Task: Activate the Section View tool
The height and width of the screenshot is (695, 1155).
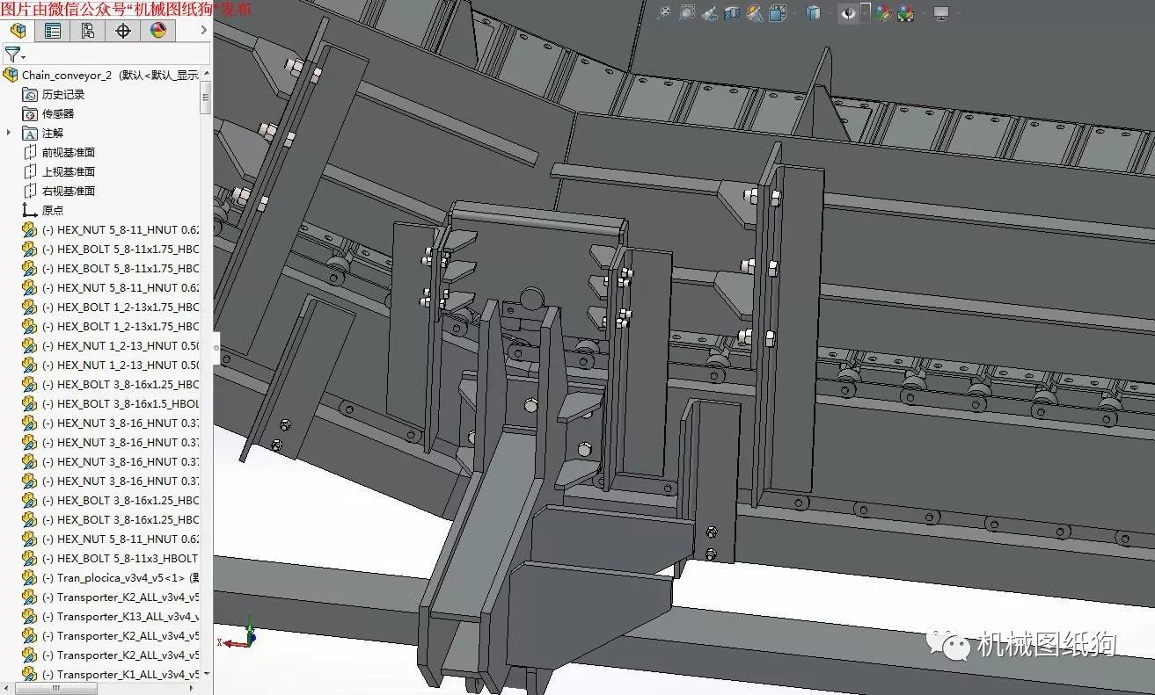Action: (x=732, y=13)
